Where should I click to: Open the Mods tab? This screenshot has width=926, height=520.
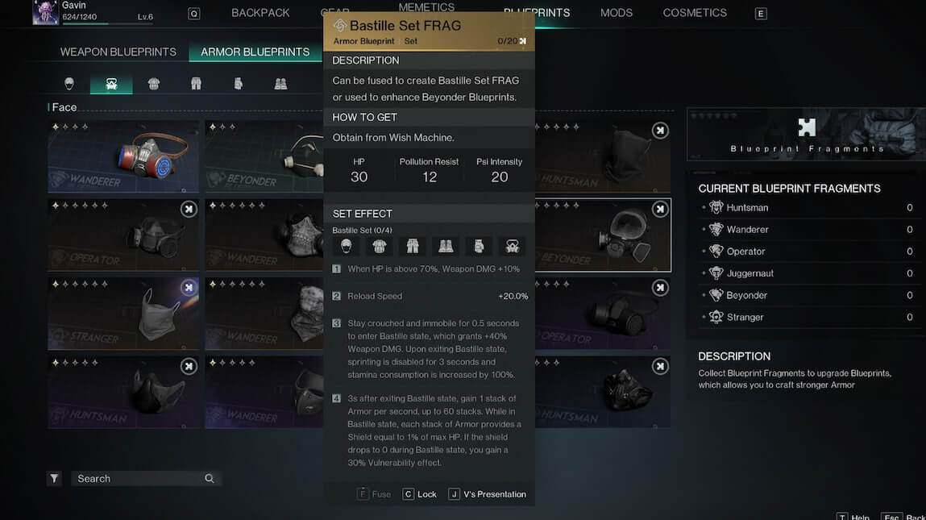617,13
